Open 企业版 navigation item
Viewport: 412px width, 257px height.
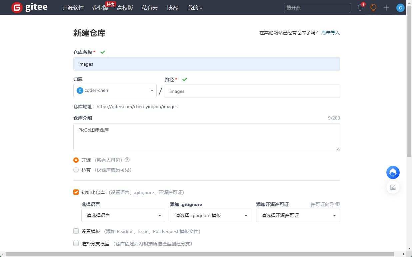click(x=100, y=8)
